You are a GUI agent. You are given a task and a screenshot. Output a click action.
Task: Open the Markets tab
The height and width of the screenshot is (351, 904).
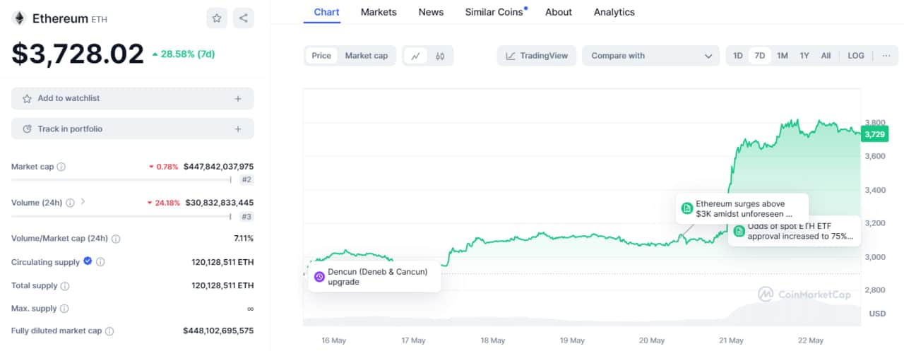click(x=379, y=12)
